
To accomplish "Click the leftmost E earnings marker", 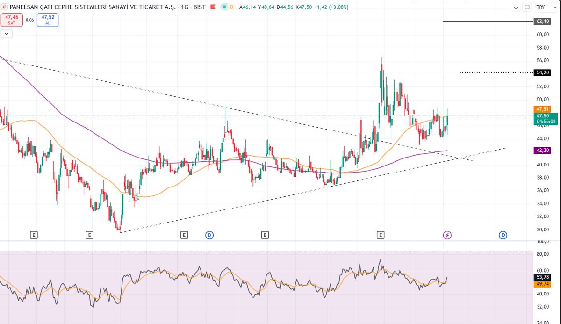I will (34, 235).
